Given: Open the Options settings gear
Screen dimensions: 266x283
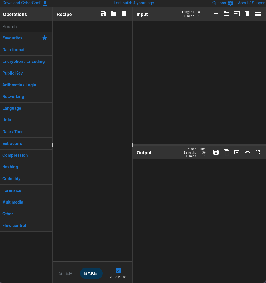Looking at the screenshot, I should click(x=231, y=3).
